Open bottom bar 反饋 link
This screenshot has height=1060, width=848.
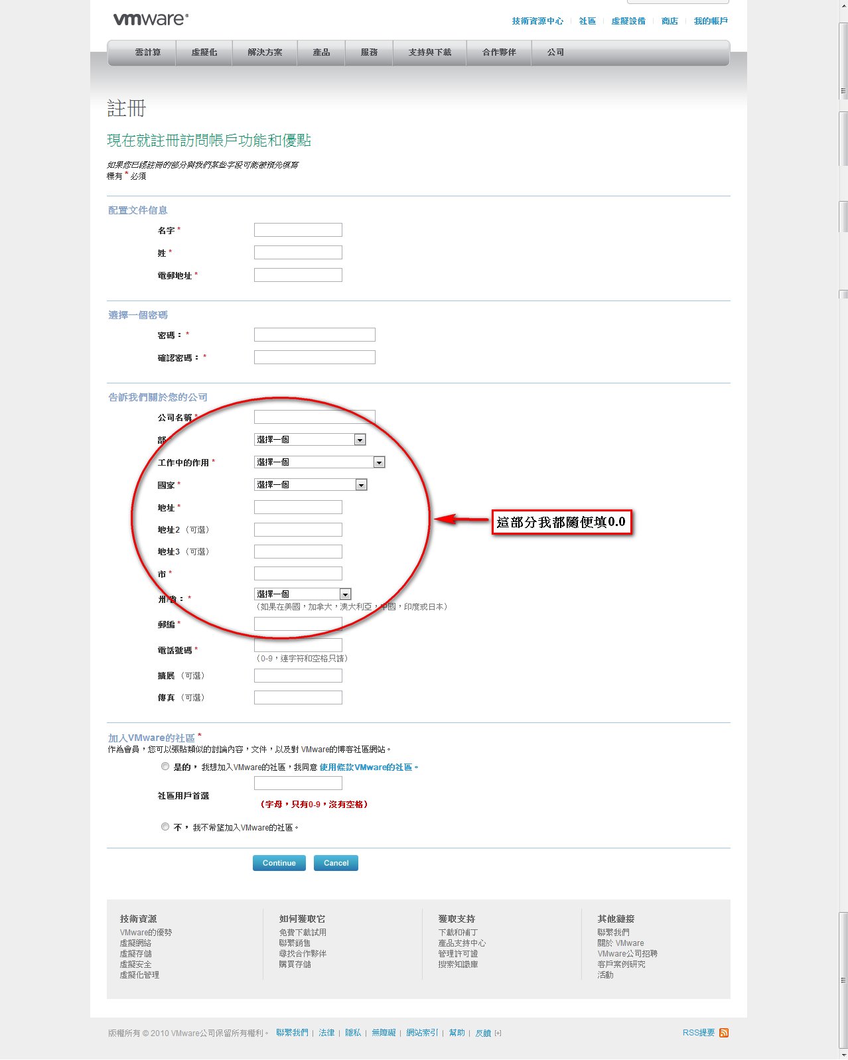[483, 1033]
